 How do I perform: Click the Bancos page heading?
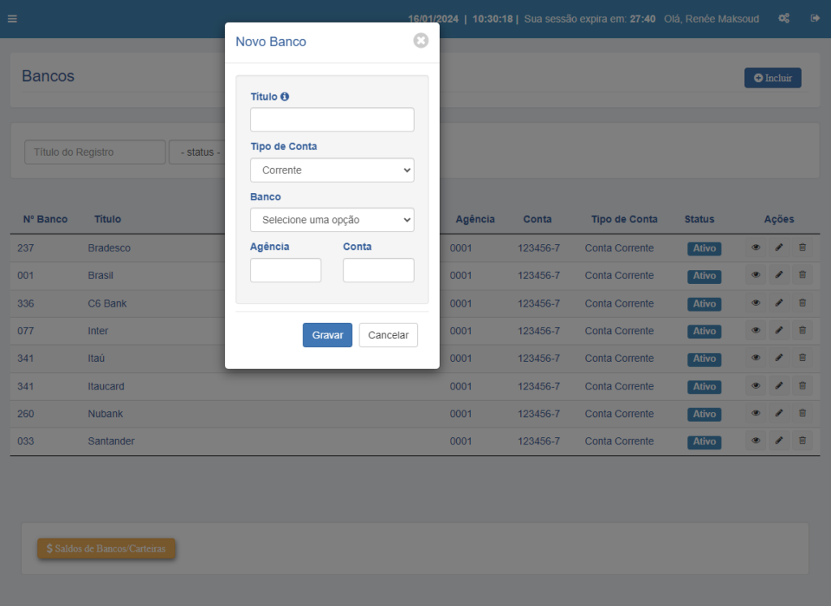tap(48, 76)
